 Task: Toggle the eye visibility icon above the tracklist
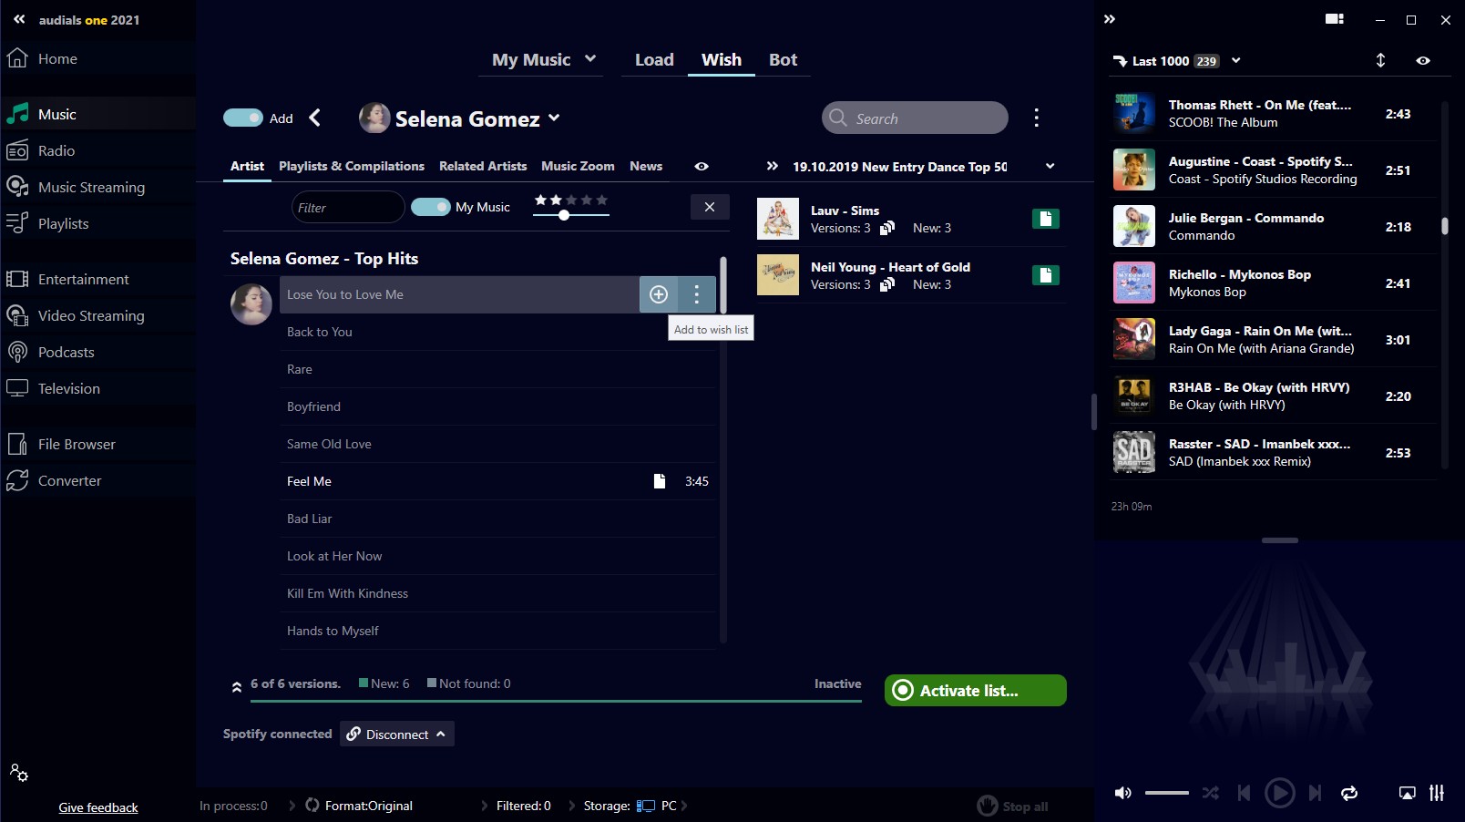tap(701, 166)
